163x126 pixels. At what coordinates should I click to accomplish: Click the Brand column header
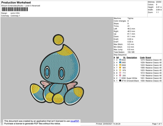[148, 58]
